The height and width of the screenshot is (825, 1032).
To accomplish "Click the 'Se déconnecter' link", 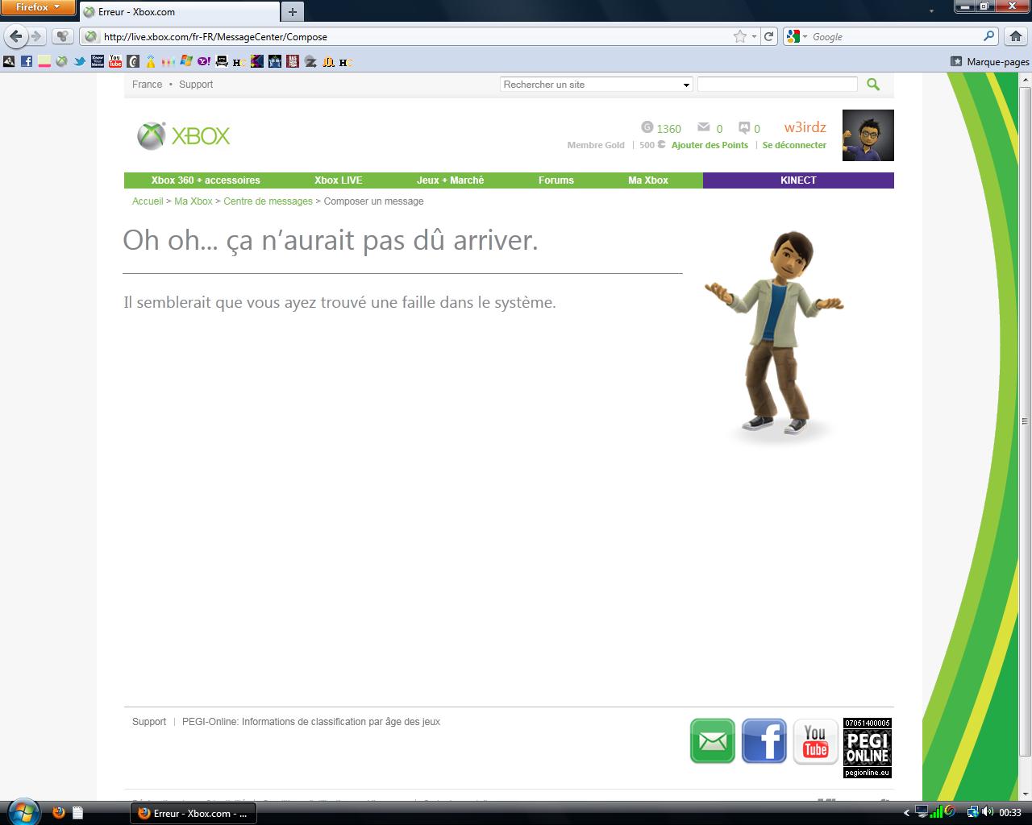I will click(x=794, y=145).
